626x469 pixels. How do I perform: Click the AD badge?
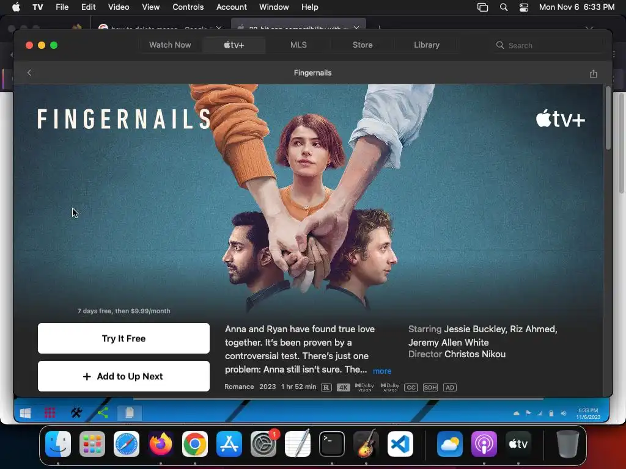coord(449,387)
